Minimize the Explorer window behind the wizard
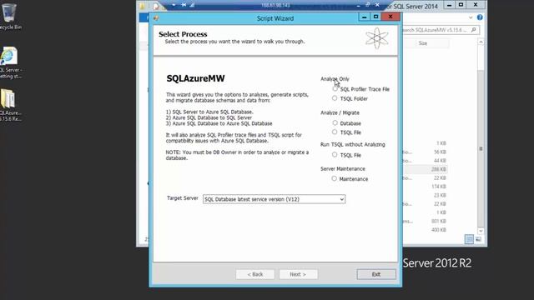Screen dimensions: 534x300 click(x=450, y=5)
